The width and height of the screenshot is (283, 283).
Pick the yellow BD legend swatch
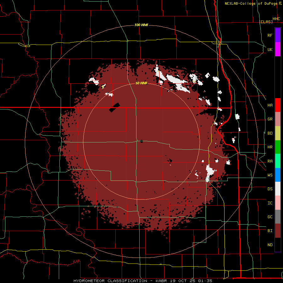click(278, 133)
